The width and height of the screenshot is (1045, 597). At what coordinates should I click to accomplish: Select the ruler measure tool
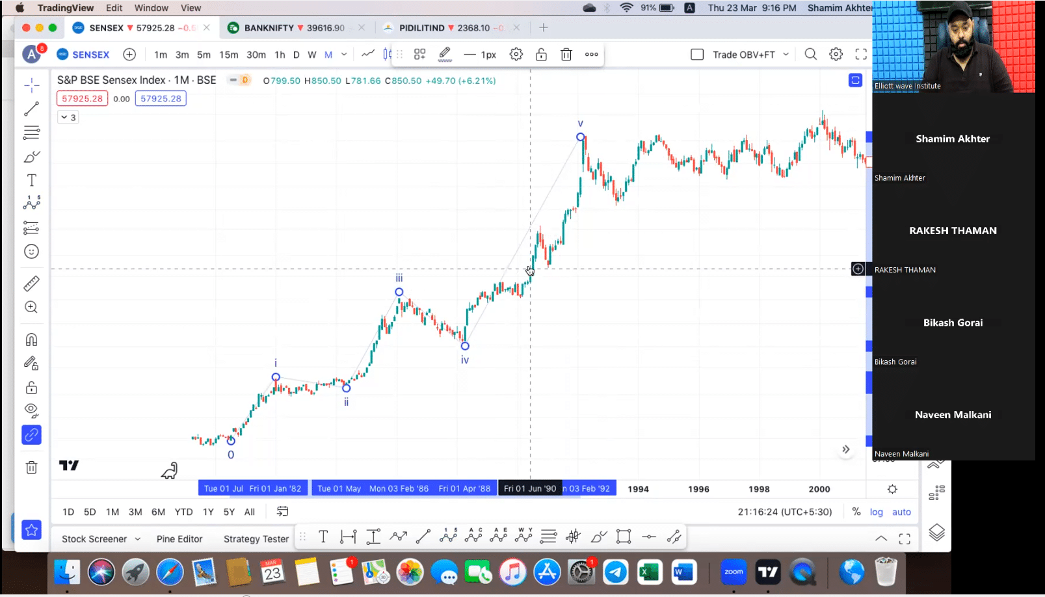31,284
